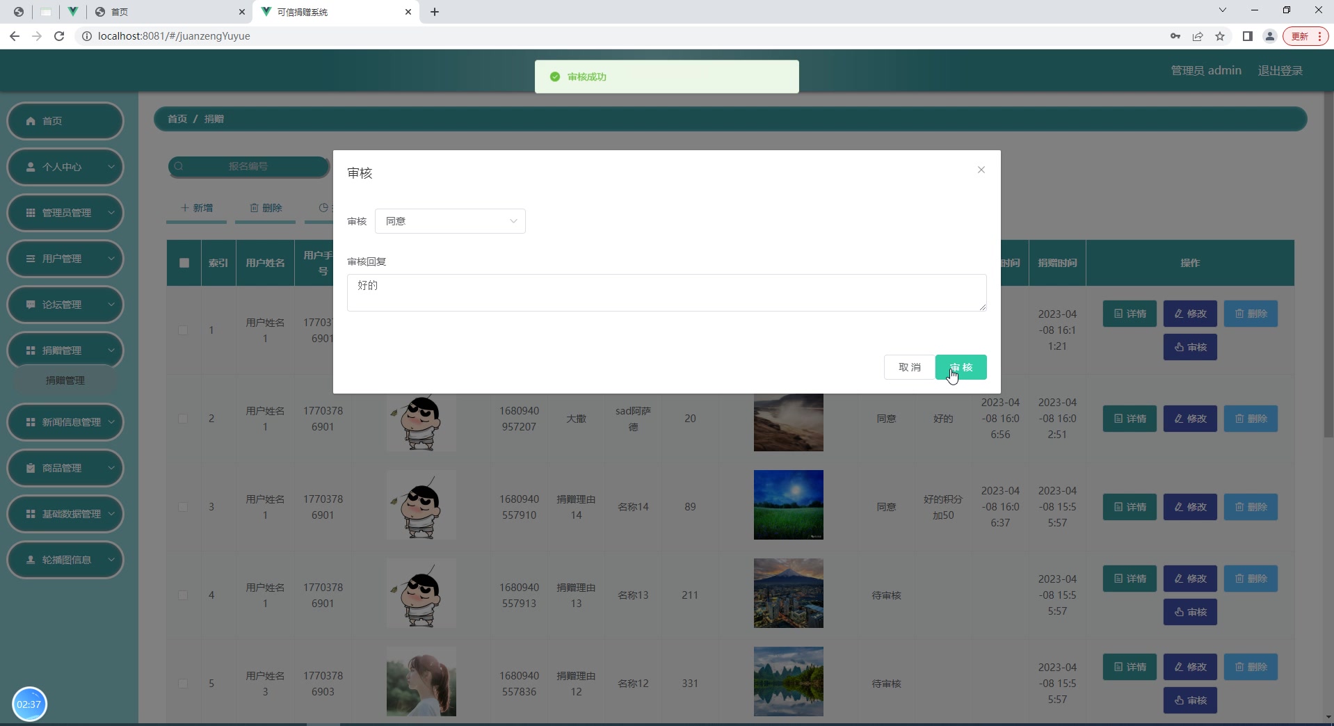Image resolution: width=1334 pixels, height=726 pixels.
Task: Click 退出登录 to log out
Action: click(x=1280, y=70)
